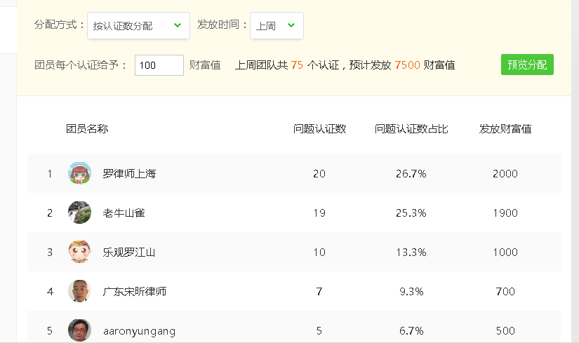Click the 发放财富值 column header
This screenshot has width=579, height=343.
(x=505, y=129)
